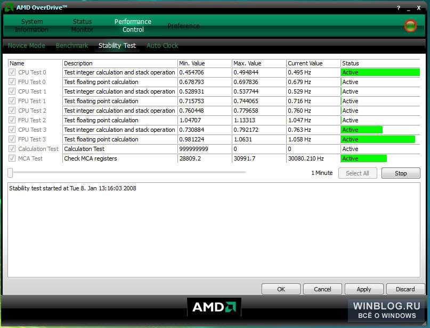Click the '999999999' min value cell
The image size is (430, 328).
tap(205, 149)
